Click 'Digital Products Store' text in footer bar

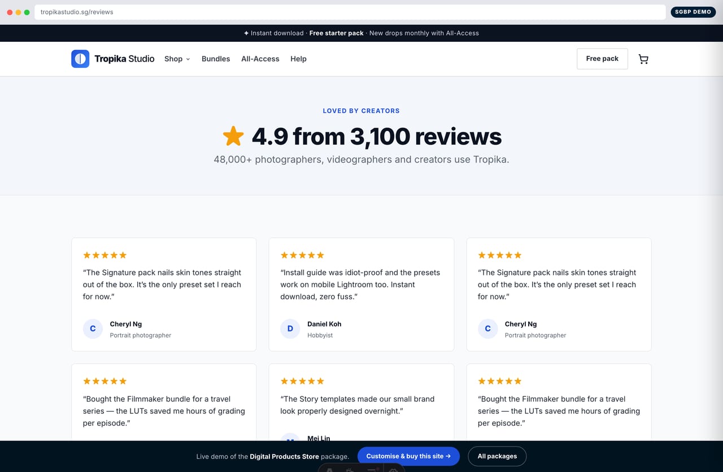point(284,456)
